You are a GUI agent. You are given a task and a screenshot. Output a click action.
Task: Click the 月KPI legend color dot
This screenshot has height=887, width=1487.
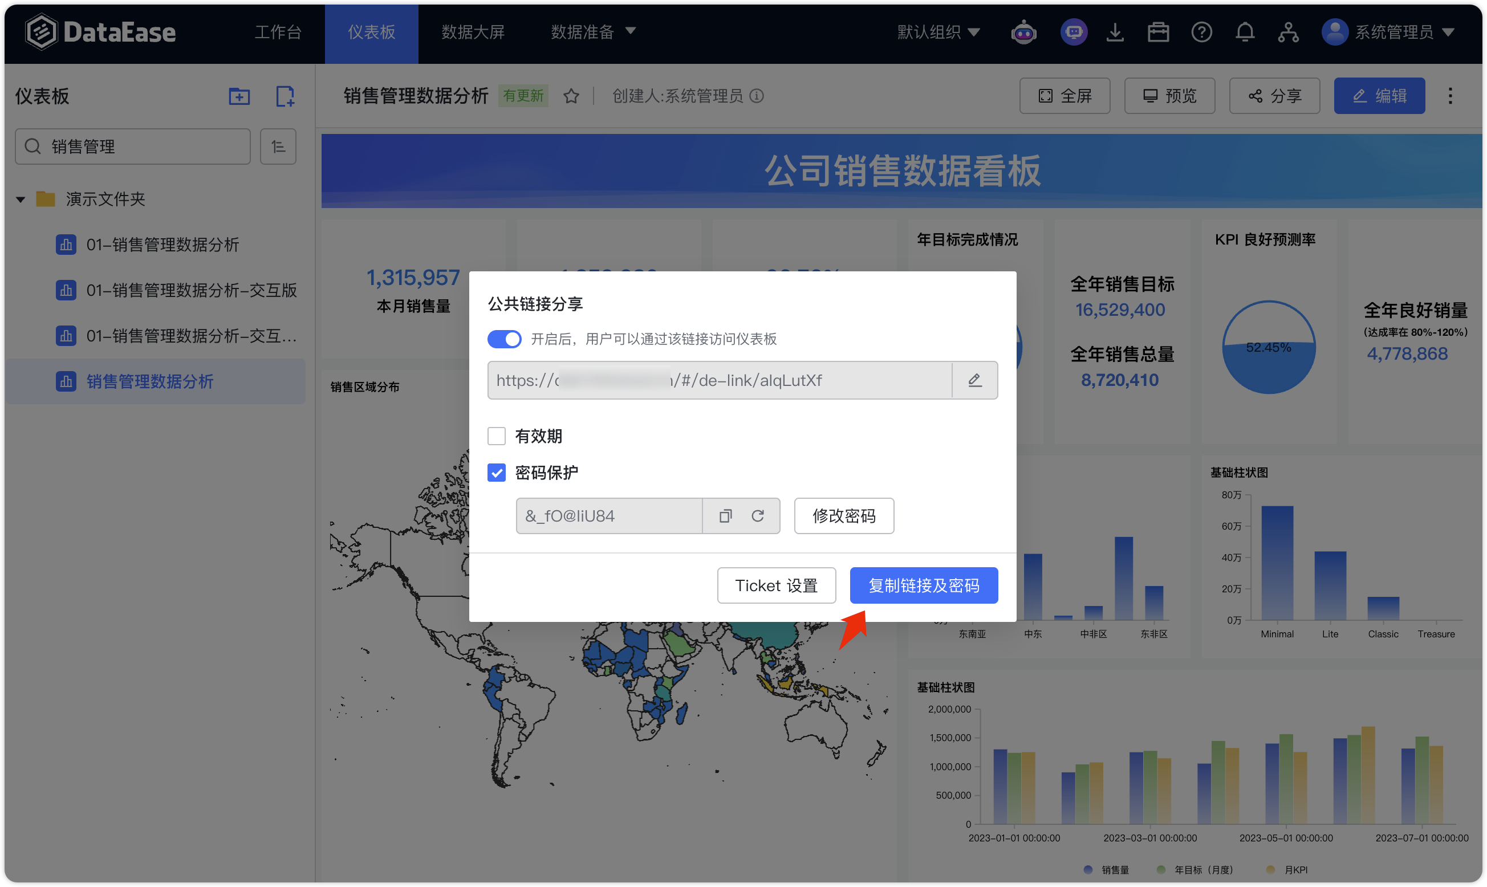pyautogui.click(x=1271, y=869)
